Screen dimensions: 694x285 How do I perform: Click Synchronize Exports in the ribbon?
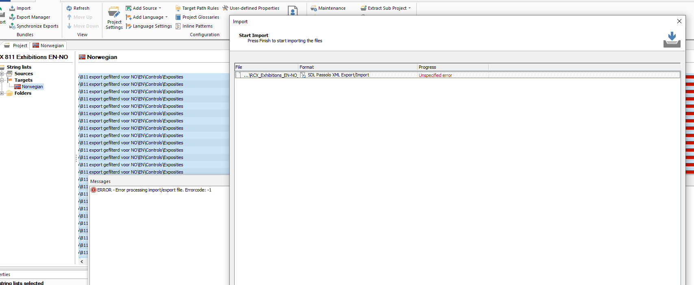coord(34,26)
